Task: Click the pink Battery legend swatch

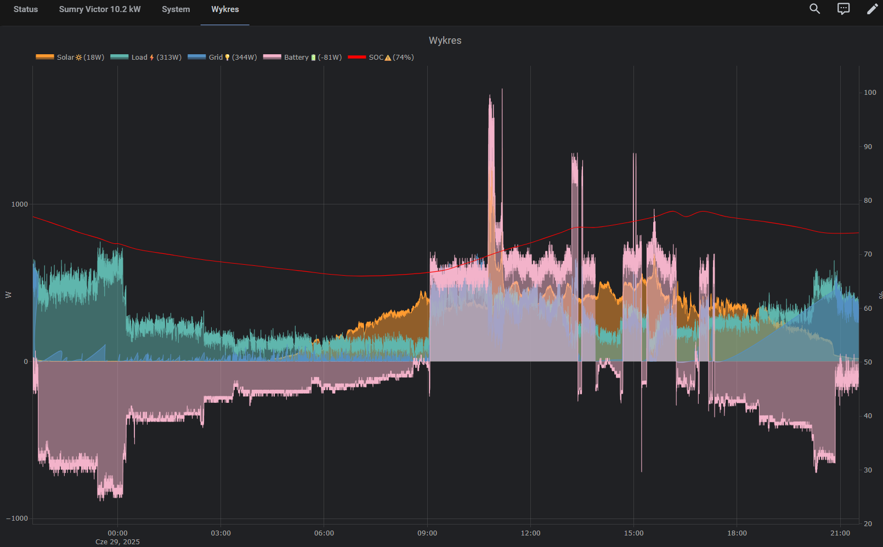Action: pos(272,57)
